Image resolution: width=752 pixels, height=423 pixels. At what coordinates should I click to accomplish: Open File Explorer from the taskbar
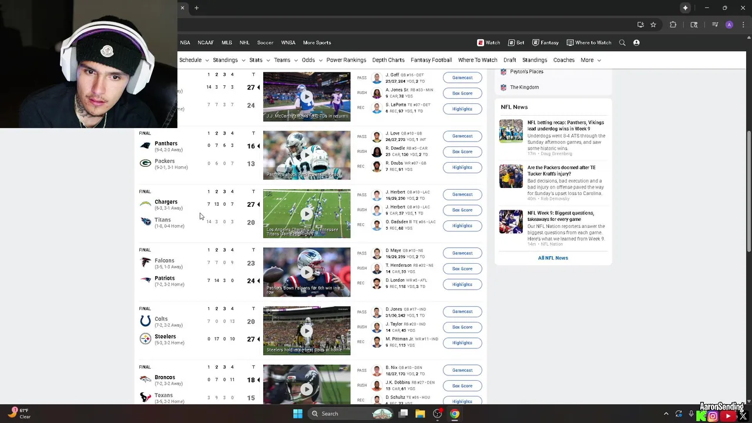[420, 414]
